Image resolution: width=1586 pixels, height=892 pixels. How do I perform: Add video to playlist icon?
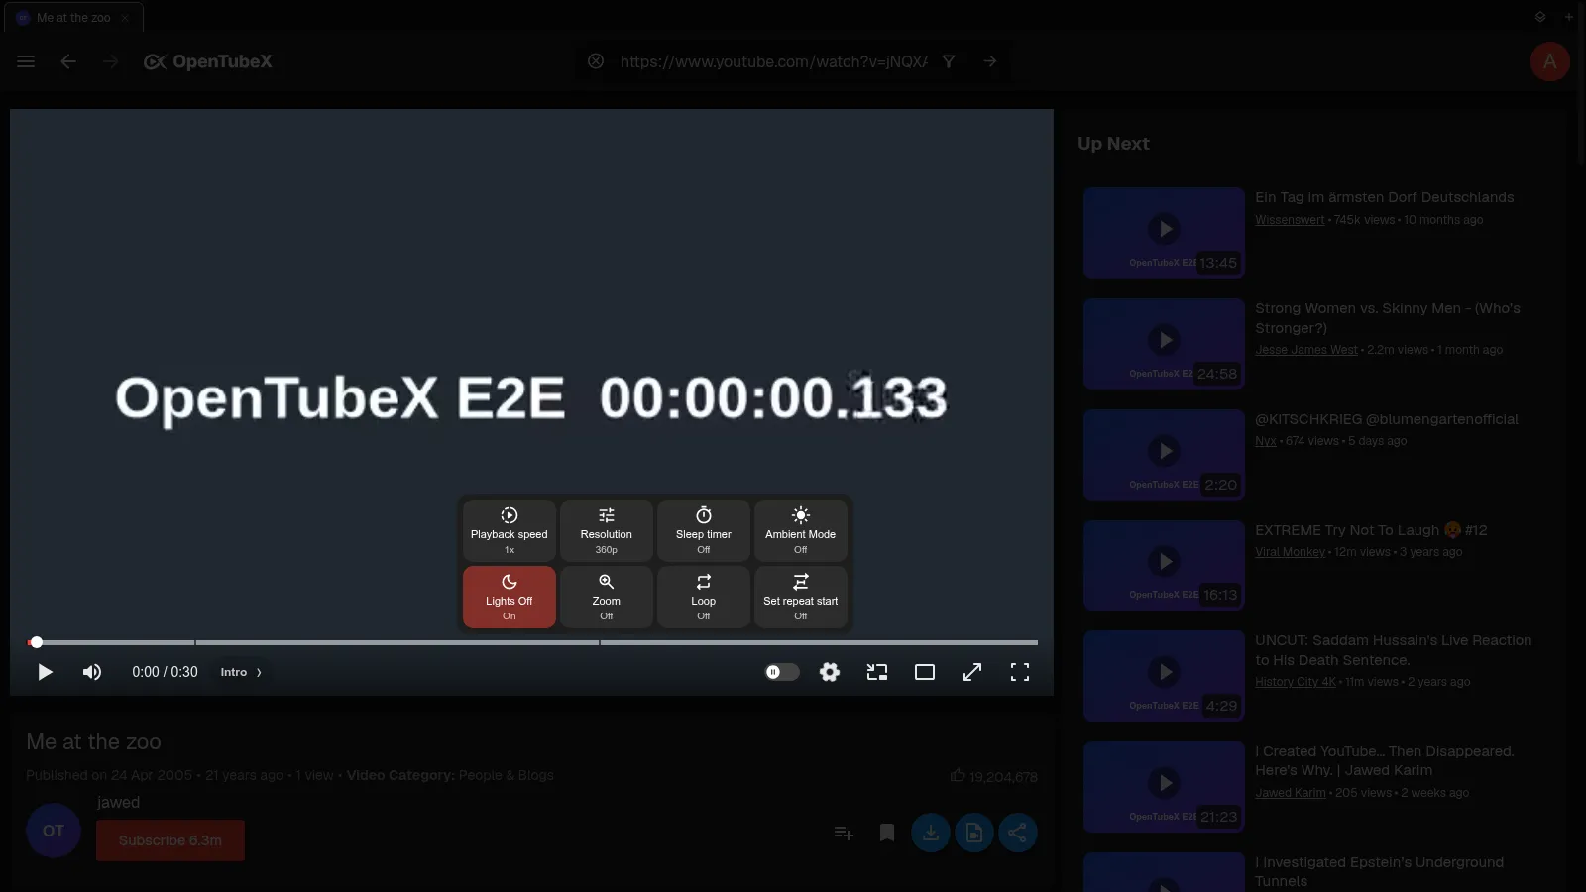pos(844,833)
